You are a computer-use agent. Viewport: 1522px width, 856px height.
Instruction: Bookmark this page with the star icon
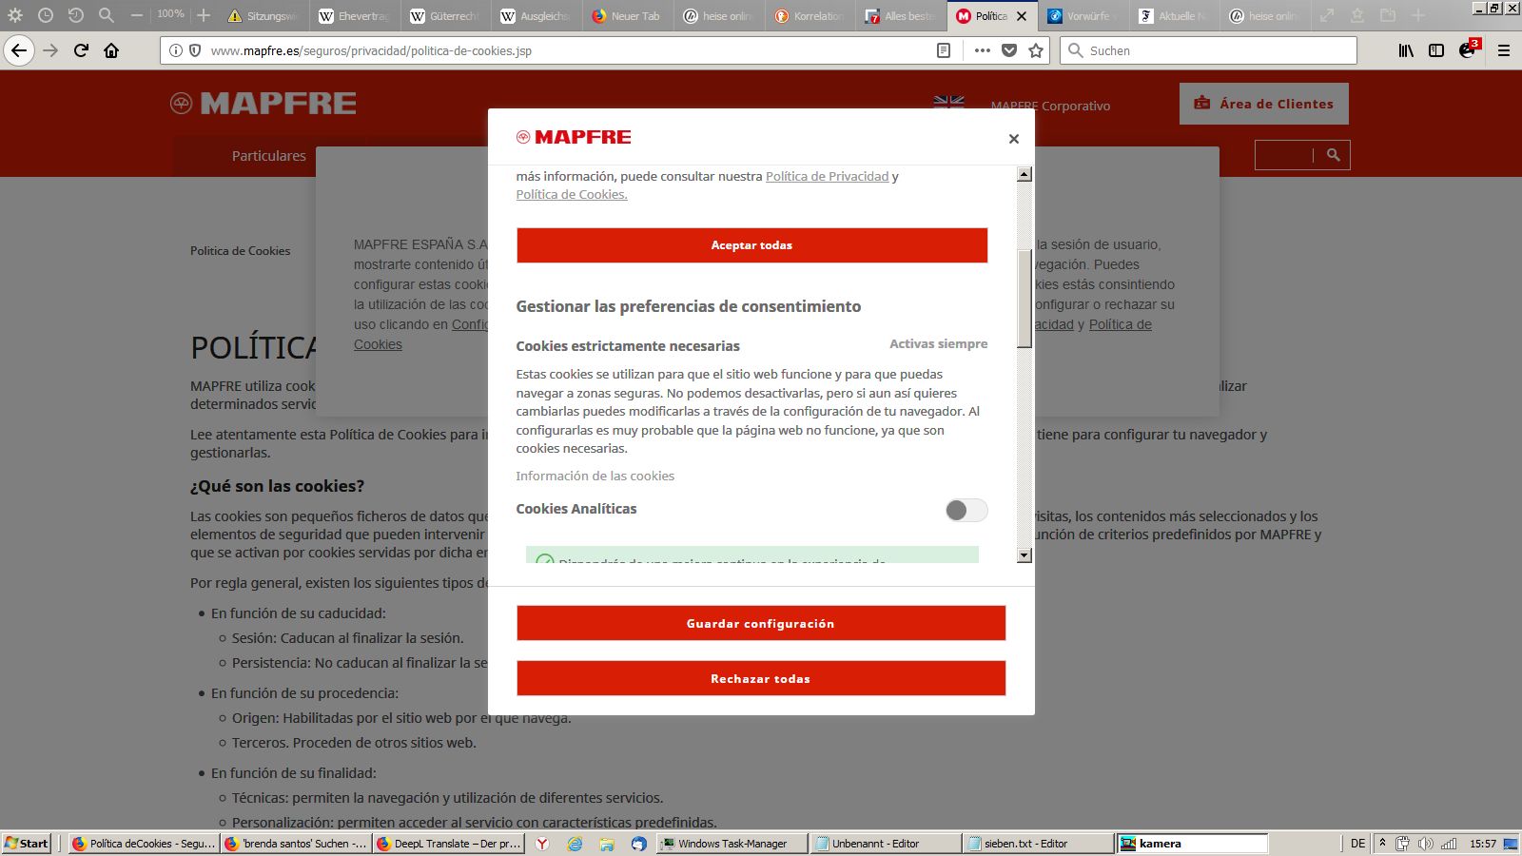[x=1036, y=50]
